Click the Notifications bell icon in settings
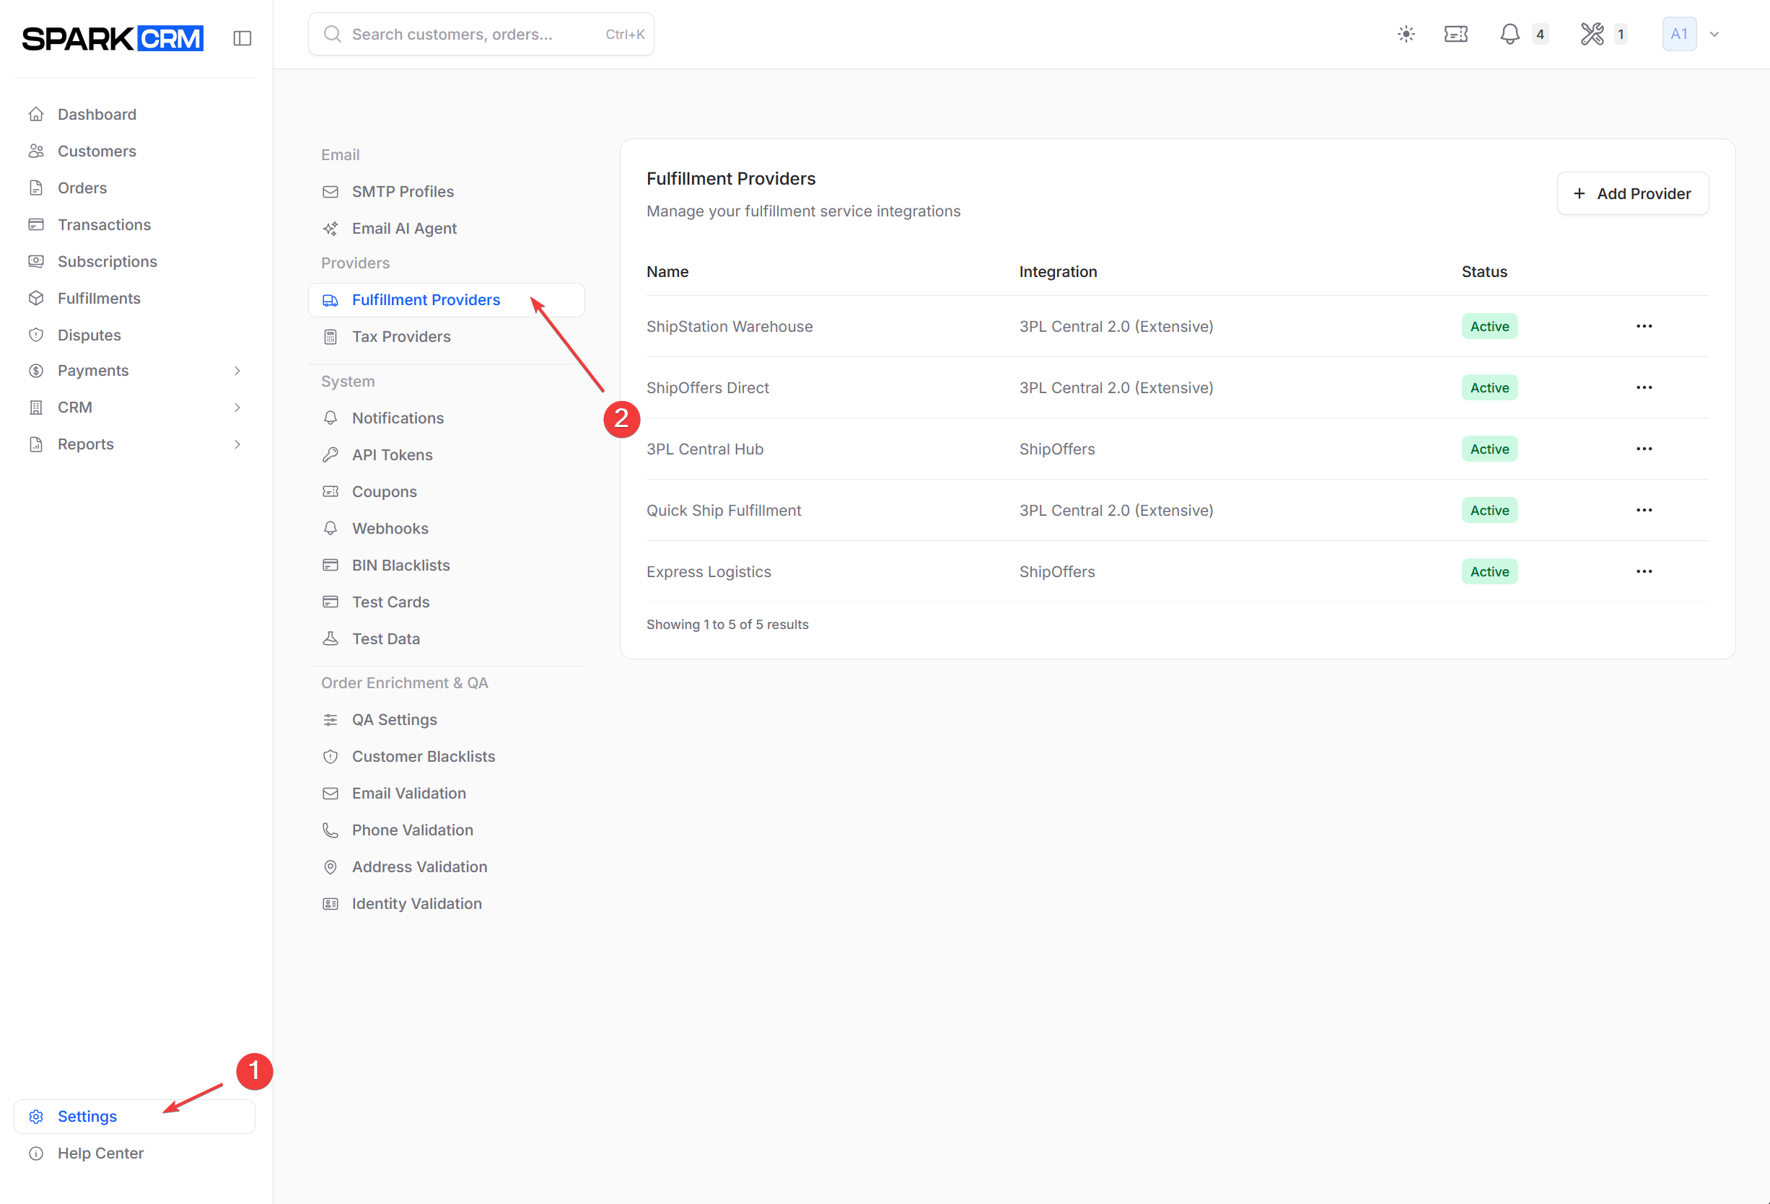Image resolution: width=1770 pixels, height=1204 pixels. click(330, 418)
